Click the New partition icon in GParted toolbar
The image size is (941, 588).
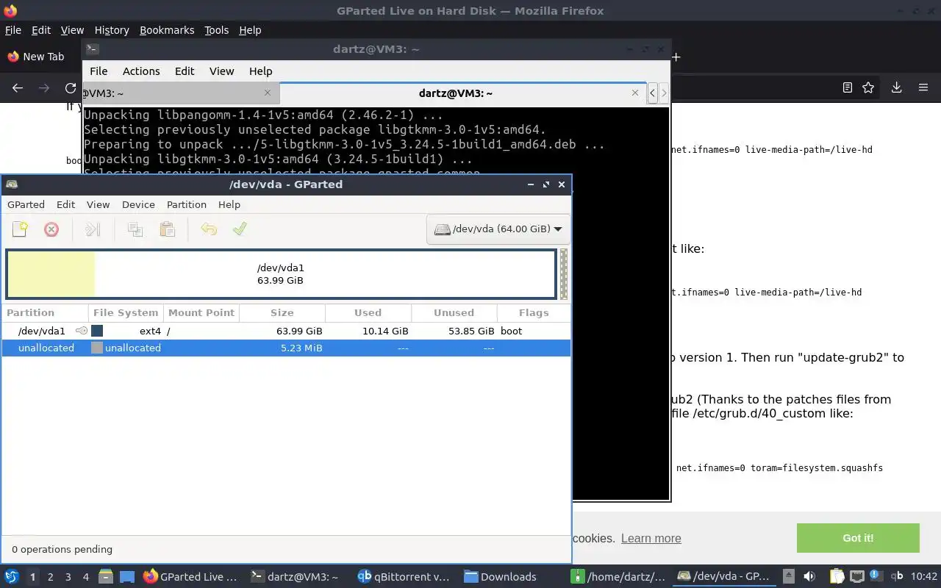[x=20, y=229]
